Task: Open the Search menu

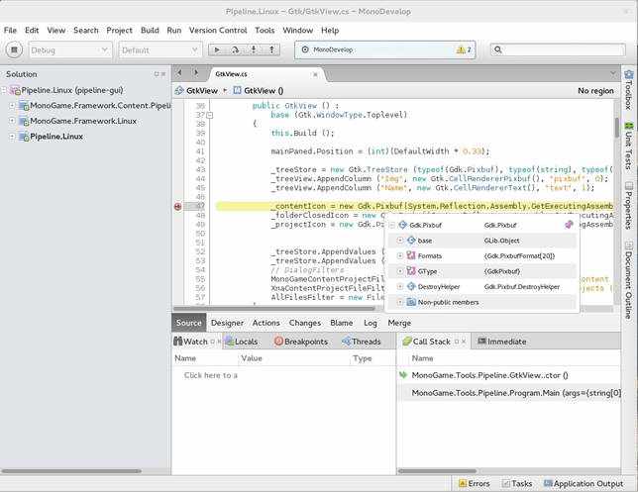Action: [86, 30]
